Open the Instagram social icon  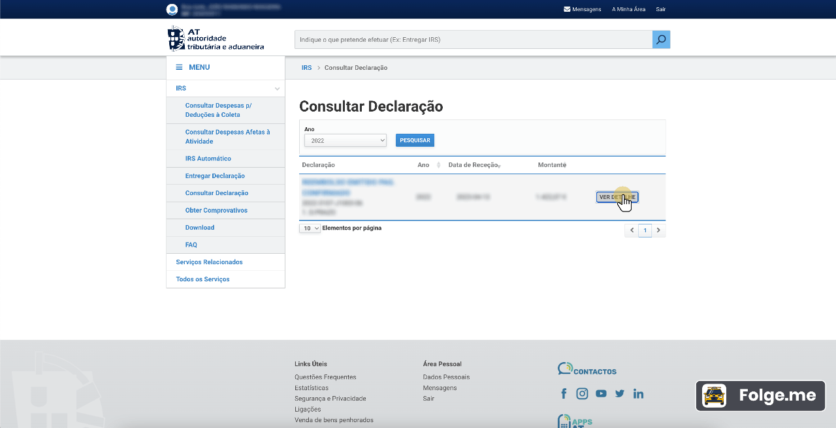tap(582, 393)
